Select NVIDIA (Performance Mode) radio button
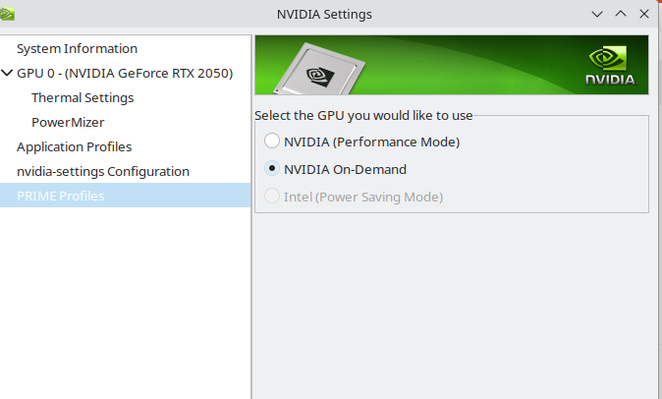Screen dimensions: 662x399 click(272, 142)
